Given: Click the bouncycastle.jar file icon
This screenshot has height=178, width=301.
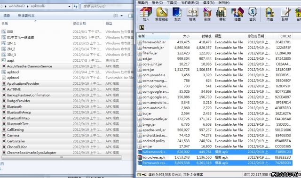Looking at the screenshot, I should tap(140, 119).
